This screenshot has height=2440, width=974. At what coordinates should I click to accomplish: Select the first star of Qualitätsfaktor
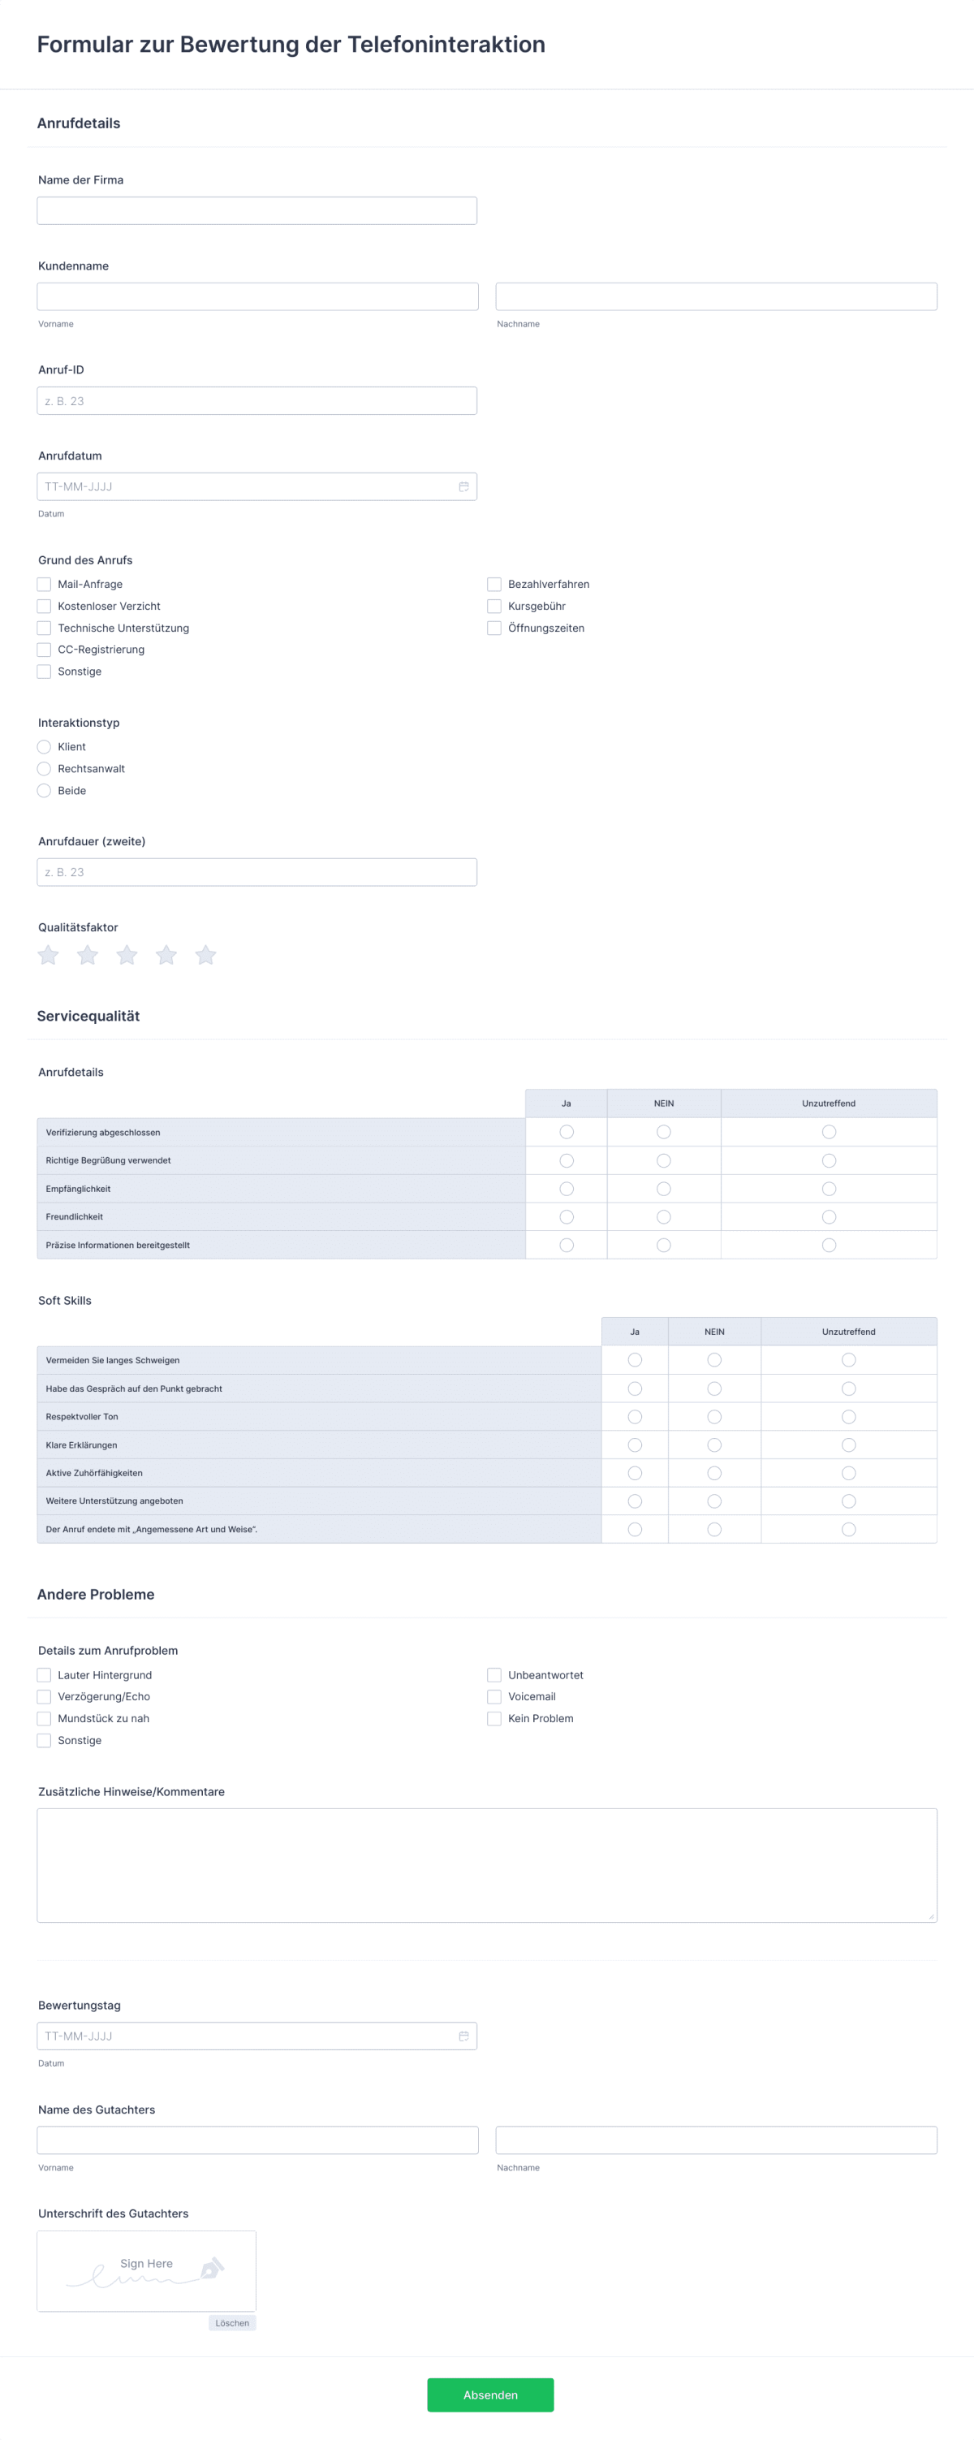[x=48, y=955]
